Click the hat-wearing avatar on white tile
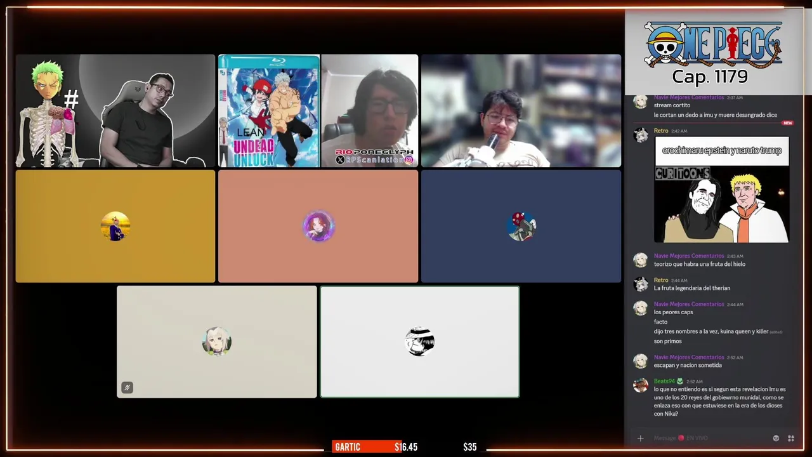Image resolution: width=812 pixels, height=457 pixels. click(x=420, y=342)
